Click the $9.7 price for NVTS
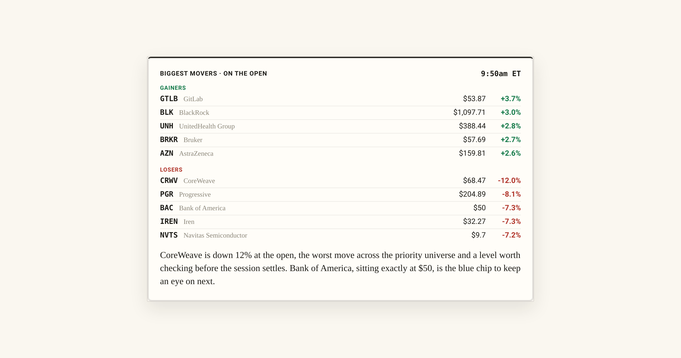 pyautogui.click(x=478, y=235)
